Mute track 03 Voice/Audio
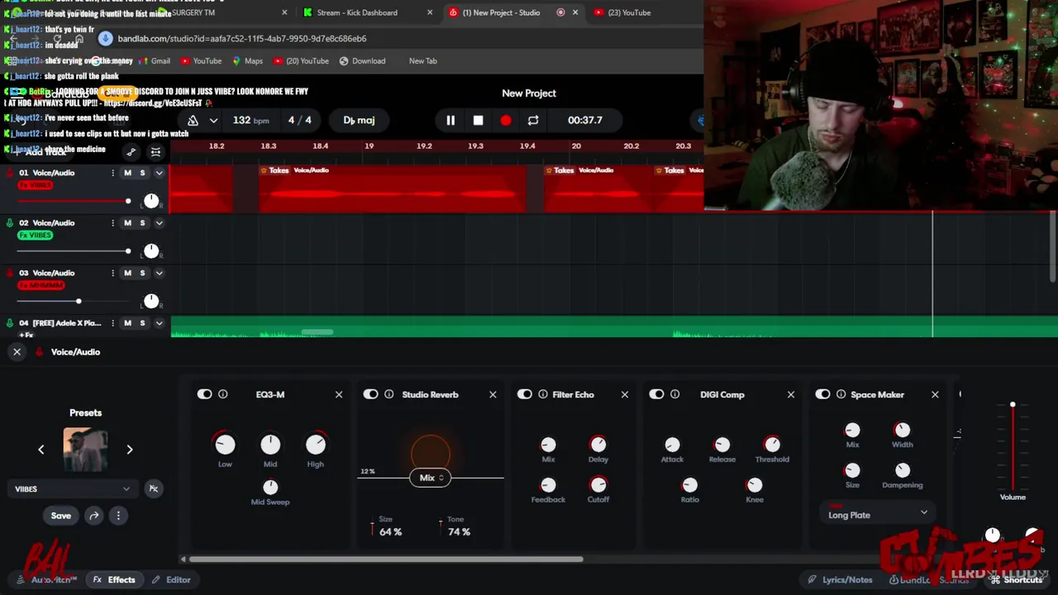Viewport: 1058px width, 595px height. 127,273
